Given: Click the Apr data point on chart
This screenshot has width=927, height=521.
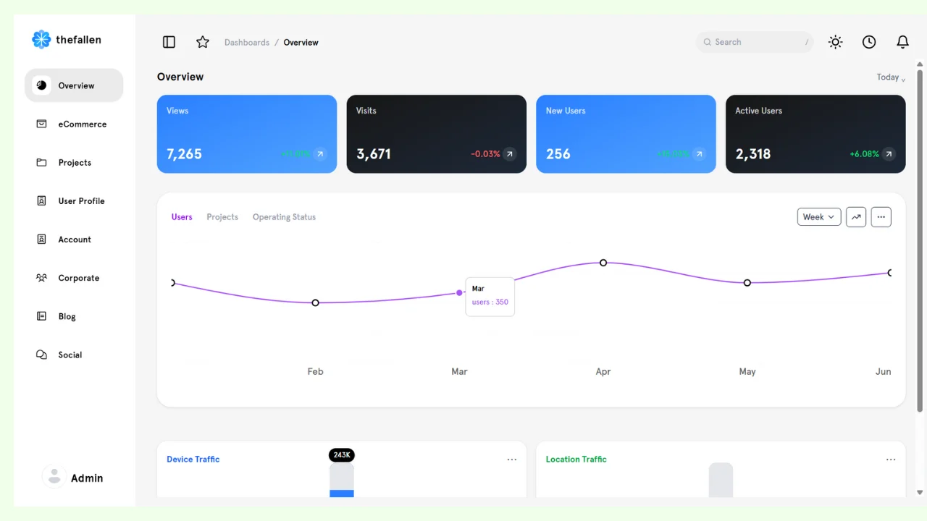Looking at the screenshot, I should click(603, 263).
